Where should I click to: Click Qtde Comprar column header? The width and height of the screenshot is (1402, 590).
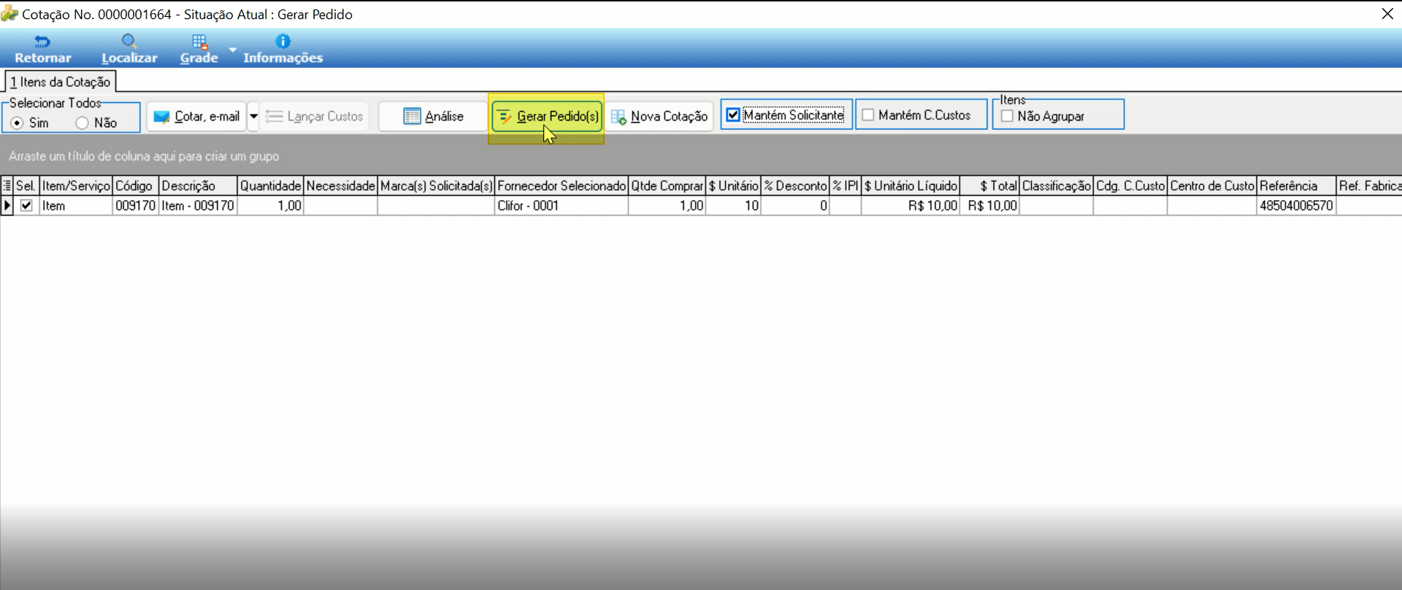point(667,186)
